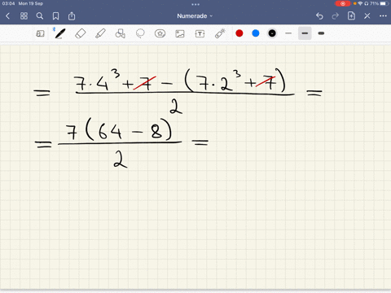The height and width of the screenshot is (293, 391).
Task: Open multitasking via top center dots
Action: (195, 4)
